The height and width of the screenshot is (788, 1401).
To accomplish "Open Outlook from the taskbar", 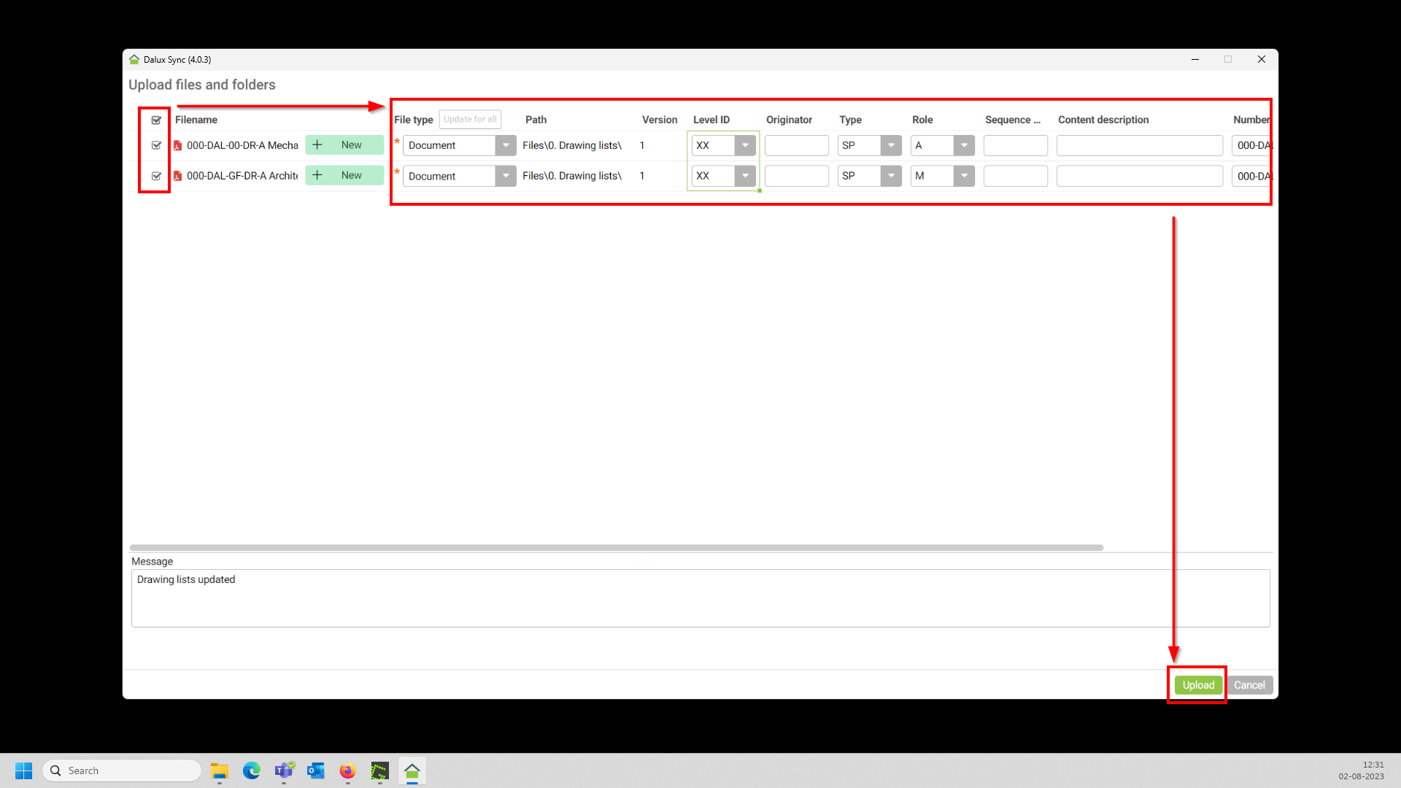I will (316, 770).
